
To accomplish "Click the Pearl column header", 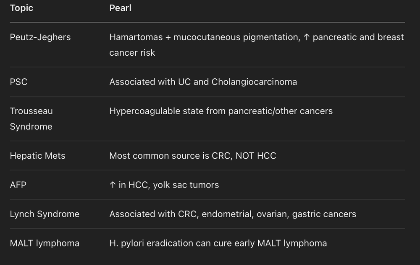I will [120, 8].
